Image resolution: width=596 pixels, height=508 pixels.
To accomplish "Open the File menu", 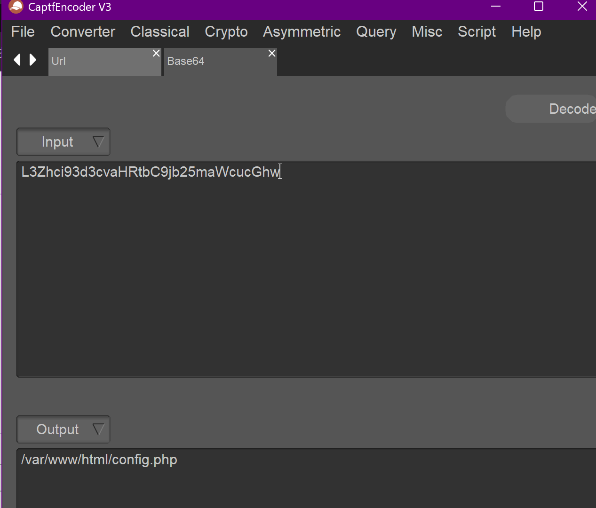I will tap(23, 32).
